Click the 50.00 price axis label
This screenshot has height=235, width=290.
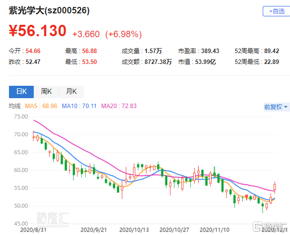pos(21,206)
